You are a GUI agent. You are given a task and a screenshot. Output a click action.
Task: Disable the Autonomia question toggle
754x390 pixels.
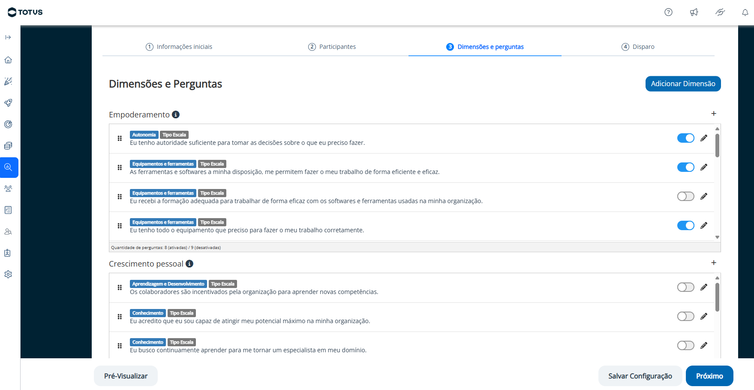(685, 138)
